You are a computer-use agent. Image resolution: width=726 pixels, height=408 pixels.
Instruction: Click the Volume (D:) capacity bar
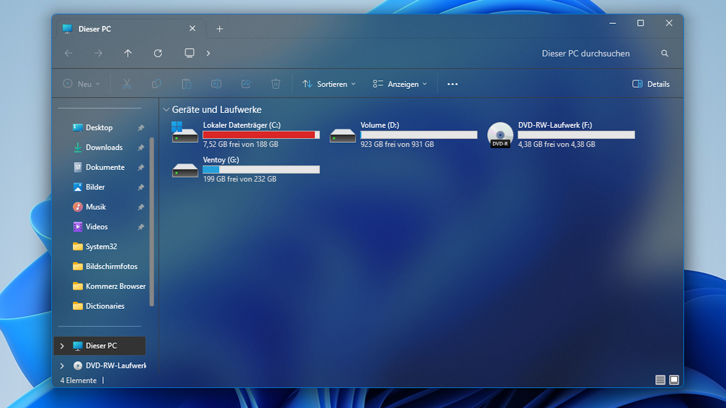point(419,135)
